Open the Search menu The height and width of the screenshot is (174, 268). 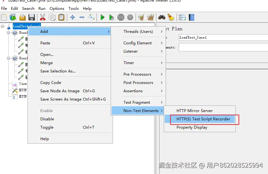click(28, 9)
